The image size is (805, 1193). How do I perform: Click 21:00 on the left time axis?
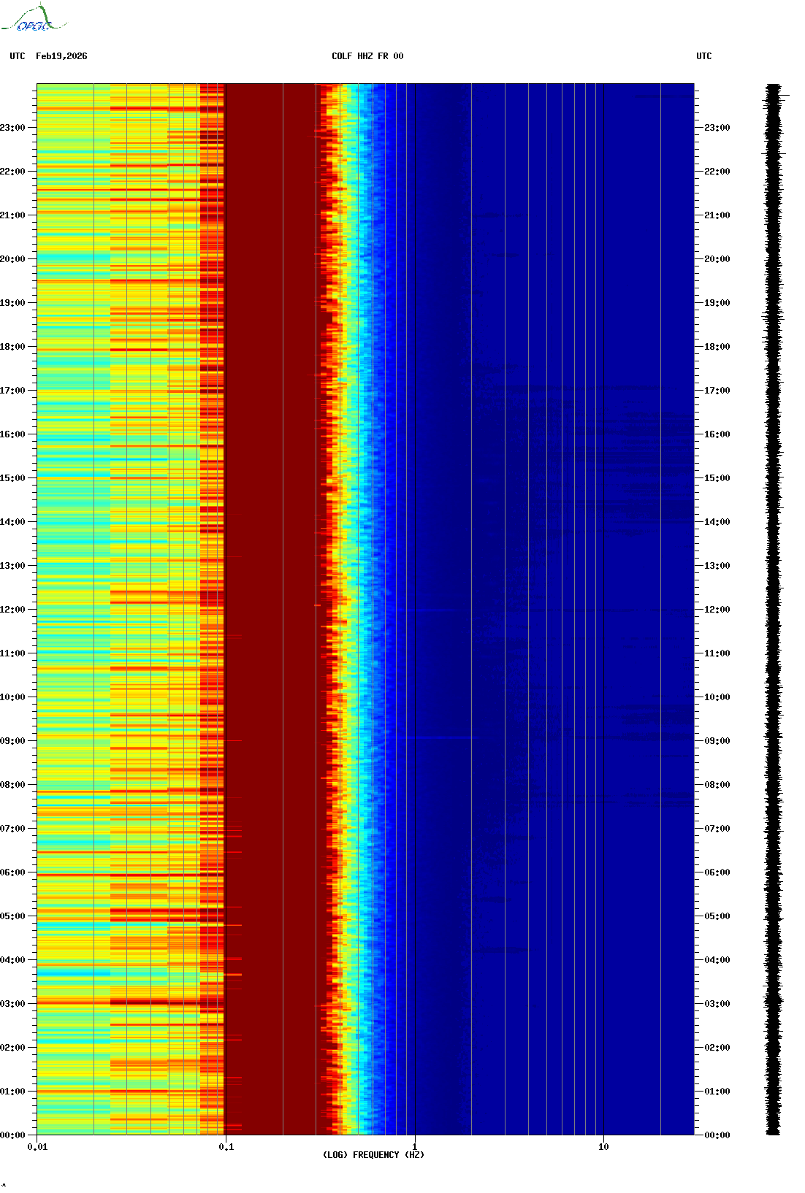(x=12, y=215)
